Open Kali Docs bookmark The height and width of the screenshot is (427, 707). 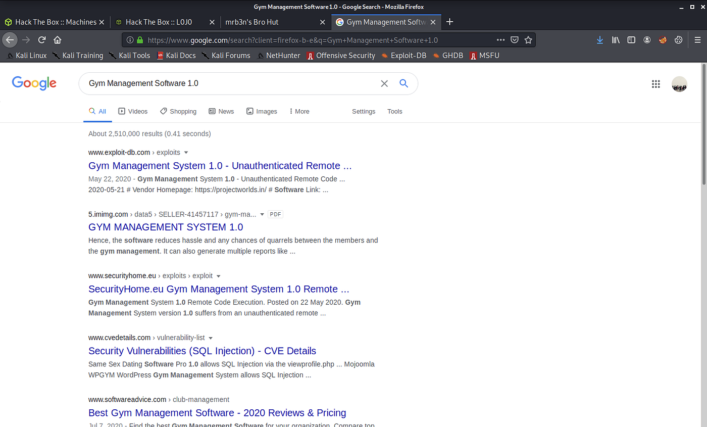[x=176, y=56]
